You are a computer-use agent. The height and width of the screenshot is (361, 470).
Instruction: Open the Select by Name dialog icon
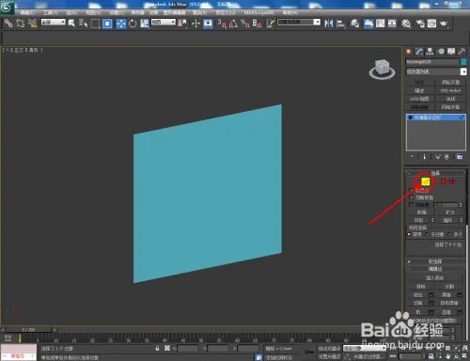coord(84,24)
